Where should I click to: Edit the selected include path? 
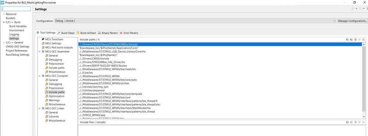(355, 40)
